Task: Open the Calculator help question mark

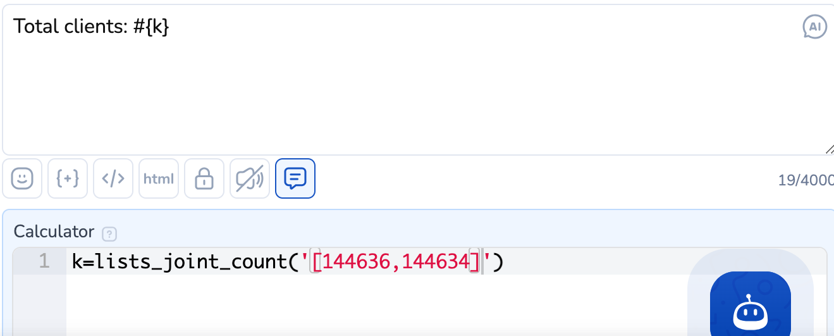Action: pyautogui.click(x=109, y=233)
